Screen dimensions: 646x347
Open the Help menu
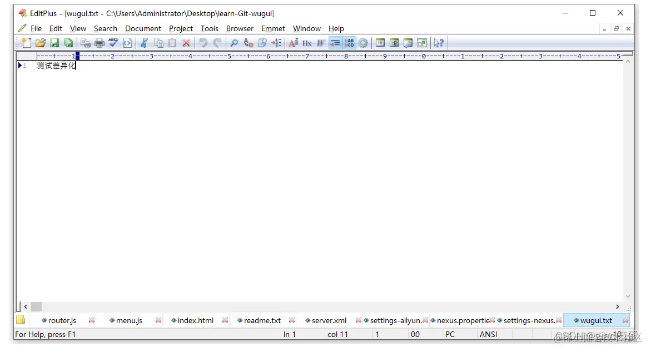(x=336, y=28)
